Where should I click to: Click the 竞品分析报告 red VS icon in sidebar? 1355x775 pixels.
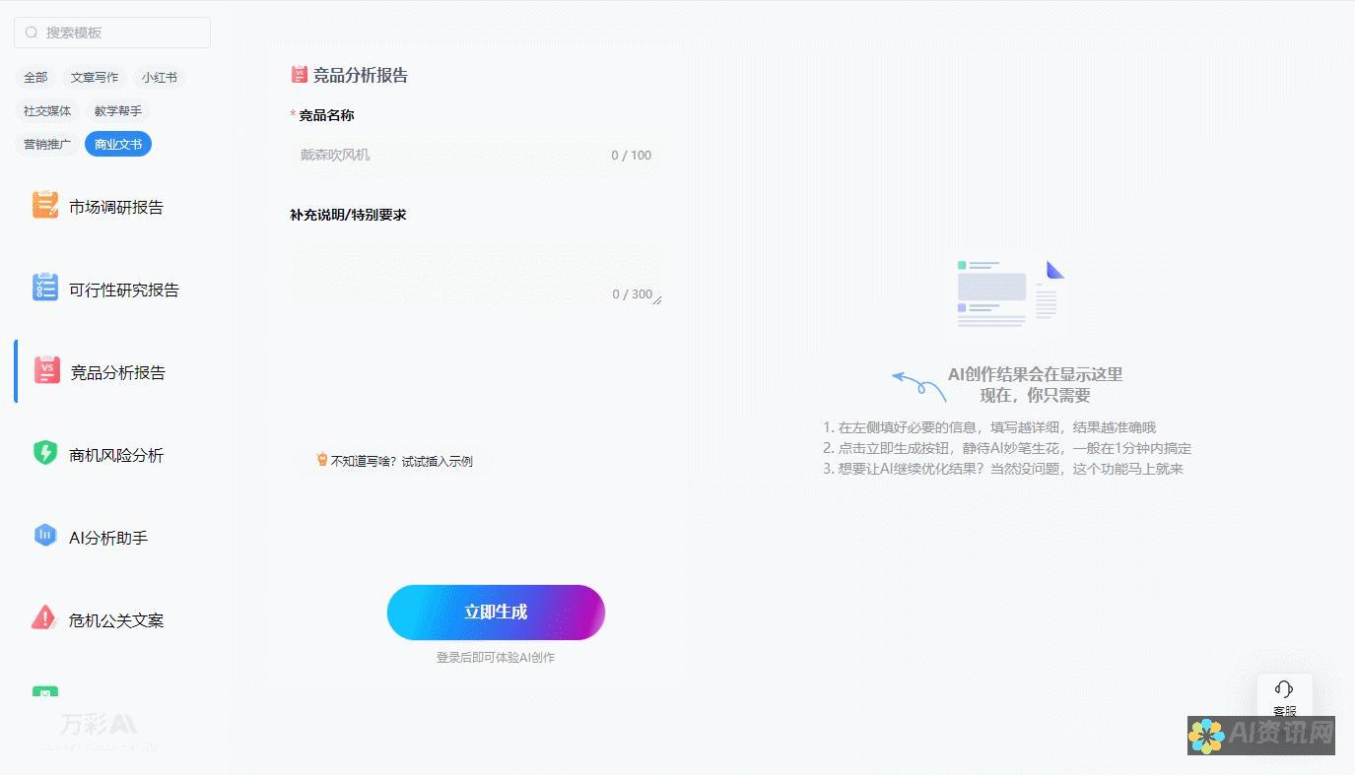point(47,370)
